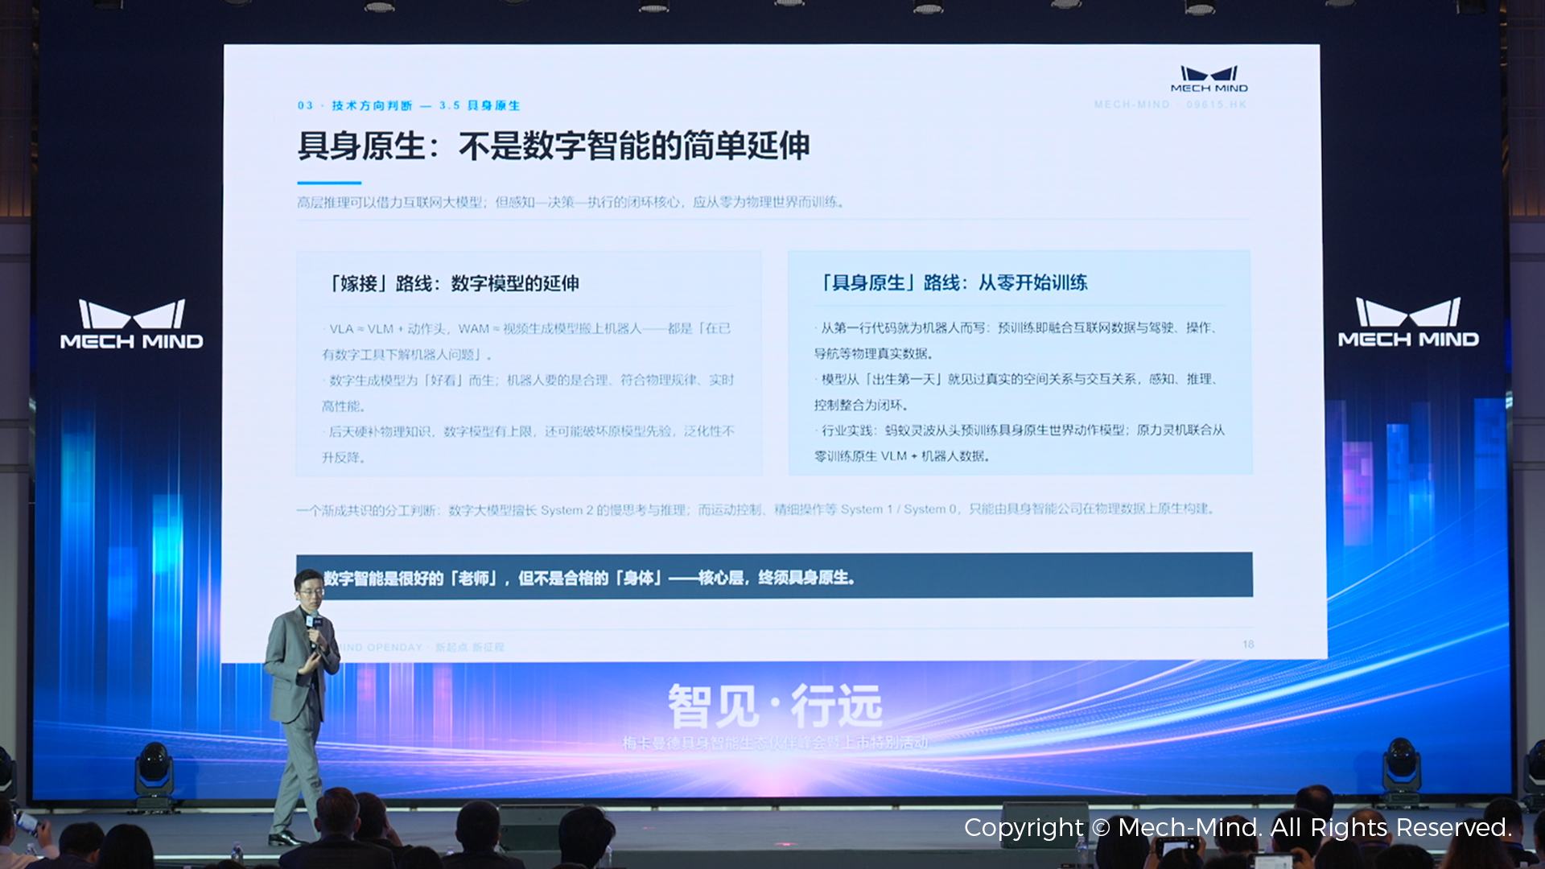Screen dimensions: 1545x869
Task: Click the footer text OPENDAY on the slide
Action: coord(394,647)
